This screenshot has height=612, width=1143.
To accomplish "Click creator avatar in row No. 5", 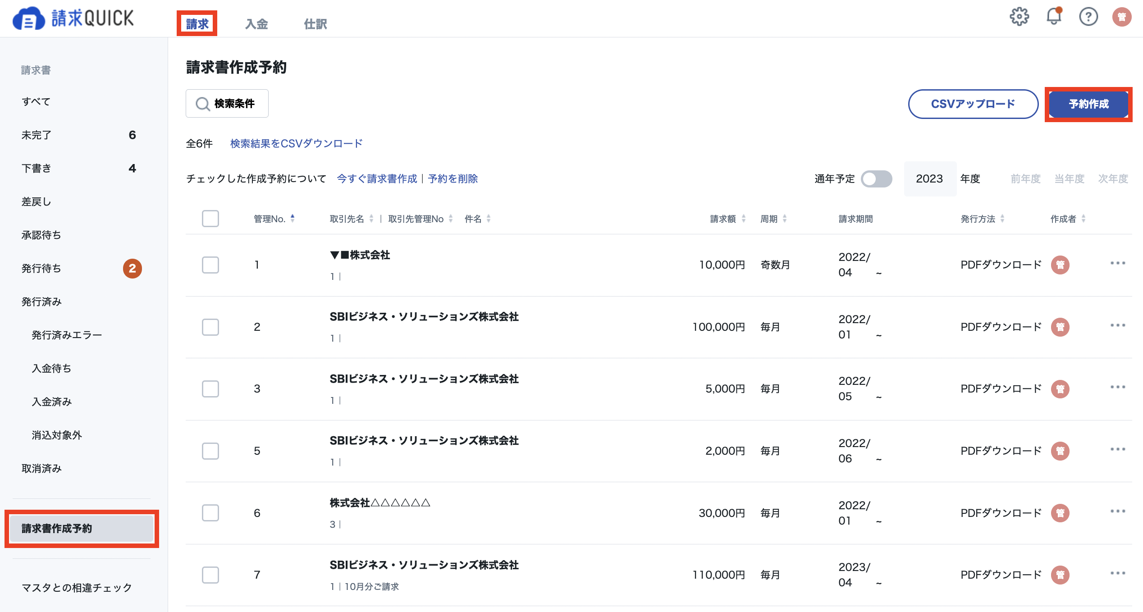I will click(1060, 451).
